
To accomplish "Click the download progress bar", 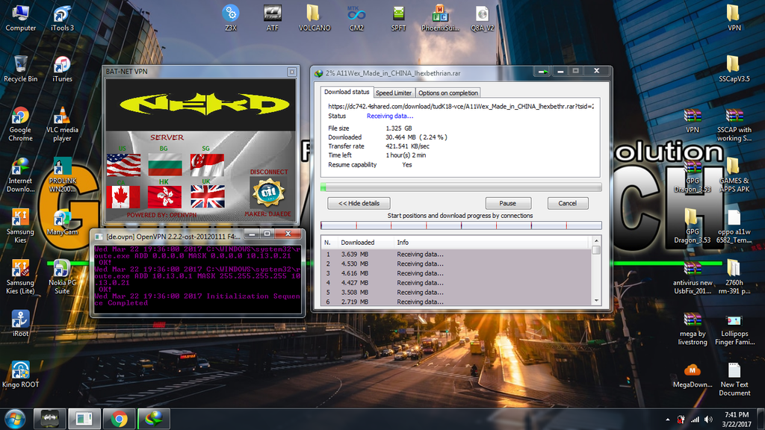I will point(460,187).
